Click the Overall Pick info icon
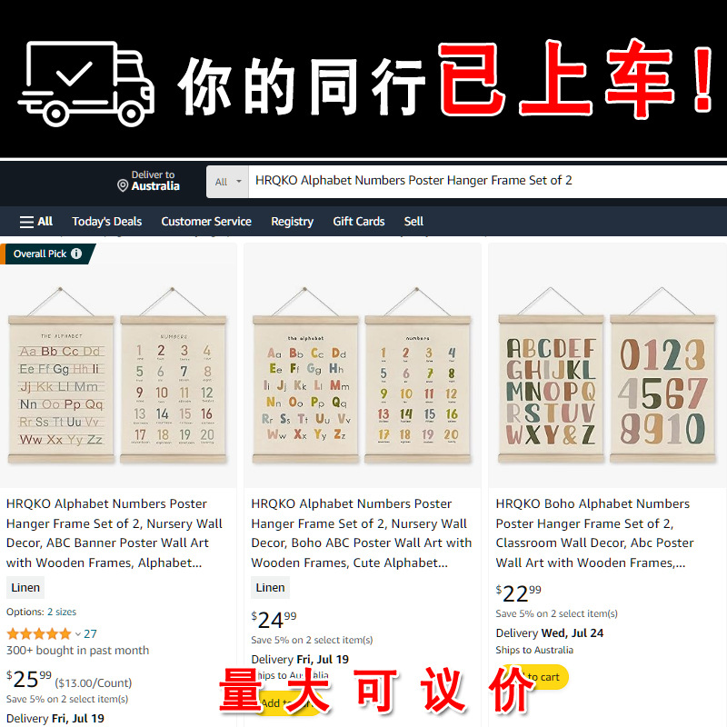Viewport: 727px width, 727px height. (76, 254)
